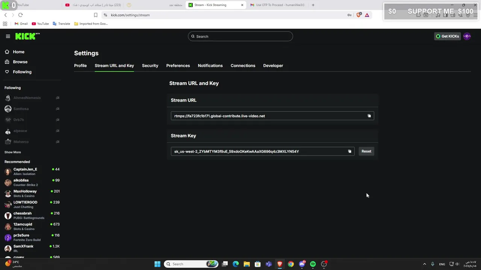Open SamXFrank recommended channel
Viewport: 481px width, 270px height.
[32, 248]
